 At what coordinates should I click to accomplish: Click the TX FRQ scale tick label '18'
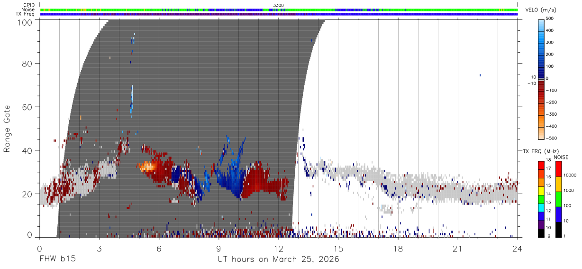tap(549, 161)
